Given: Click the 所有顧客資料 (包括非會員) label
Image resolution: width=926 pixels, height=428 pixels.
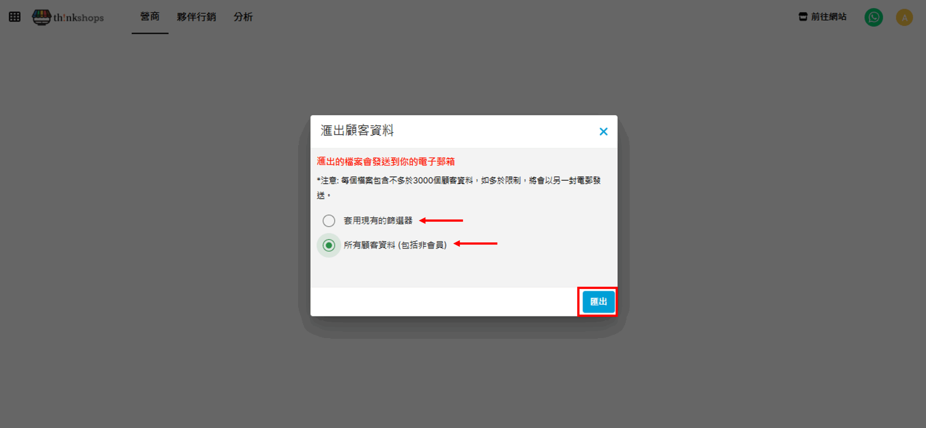Looking at the screenshot, I should [395, 245].
